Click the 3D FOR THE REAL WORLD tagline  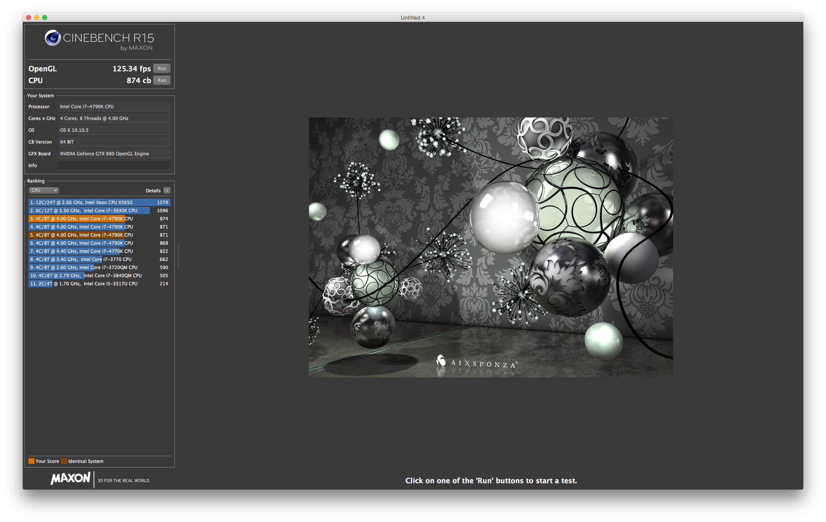(124, 481)
